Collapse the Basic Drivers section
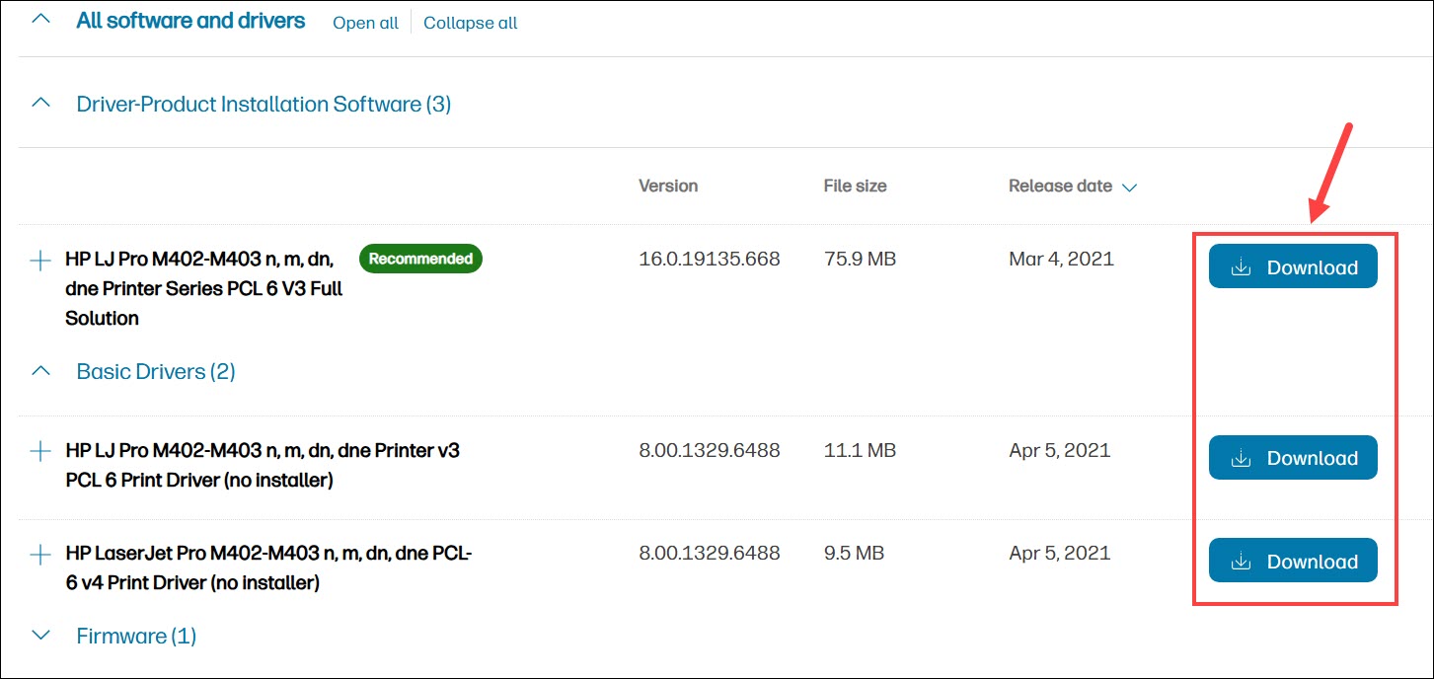The image size is (1434, 679). pyautogui.click(x=40, y=371)
